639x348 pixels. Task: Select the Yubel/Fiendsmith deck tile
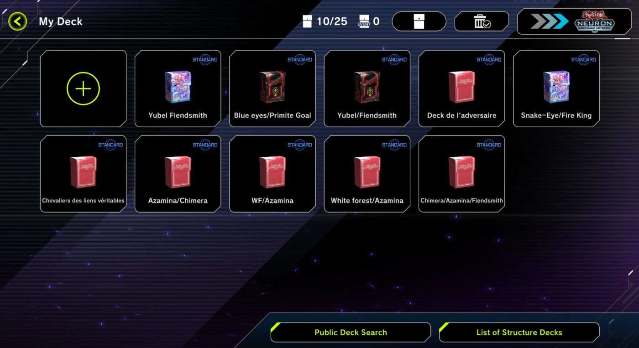pos(367,88)
